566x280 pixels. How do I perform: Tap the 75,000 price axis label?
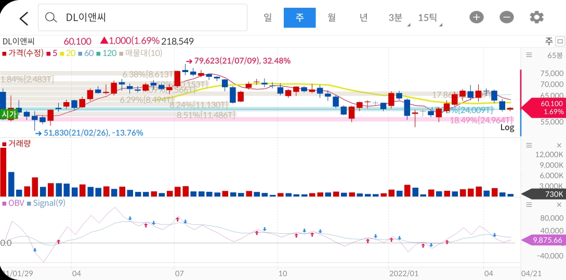[x=552, y=74]
